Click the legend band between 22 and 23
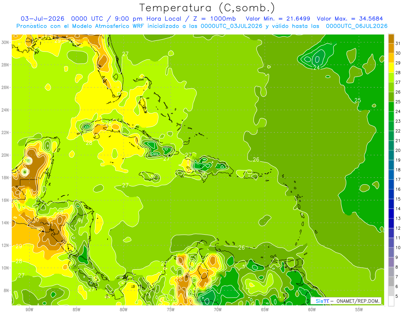 coord(391,126)
